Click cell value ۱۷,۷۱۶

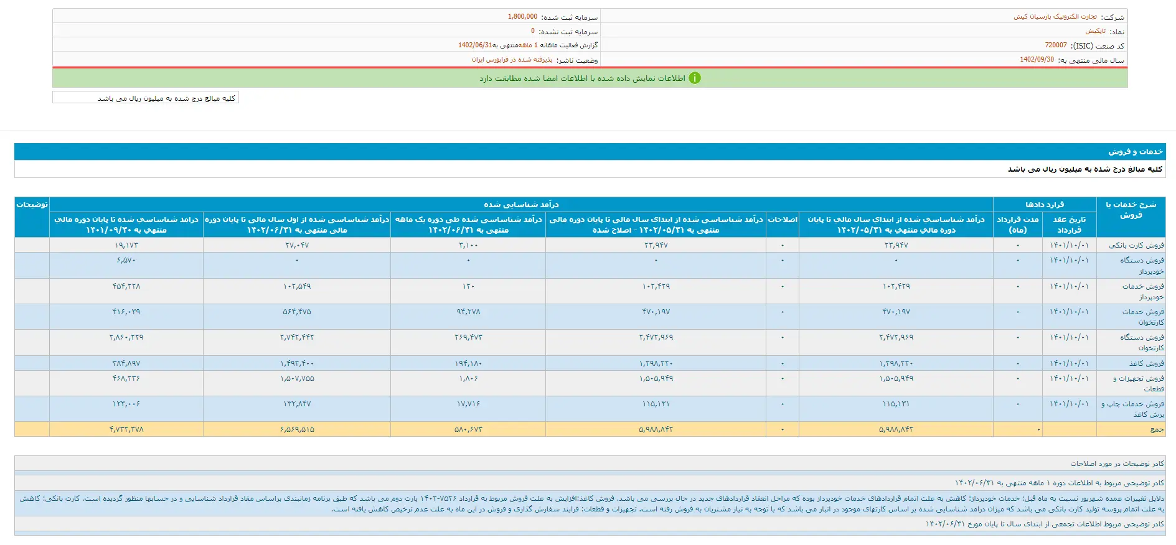(x=468, y=404)
